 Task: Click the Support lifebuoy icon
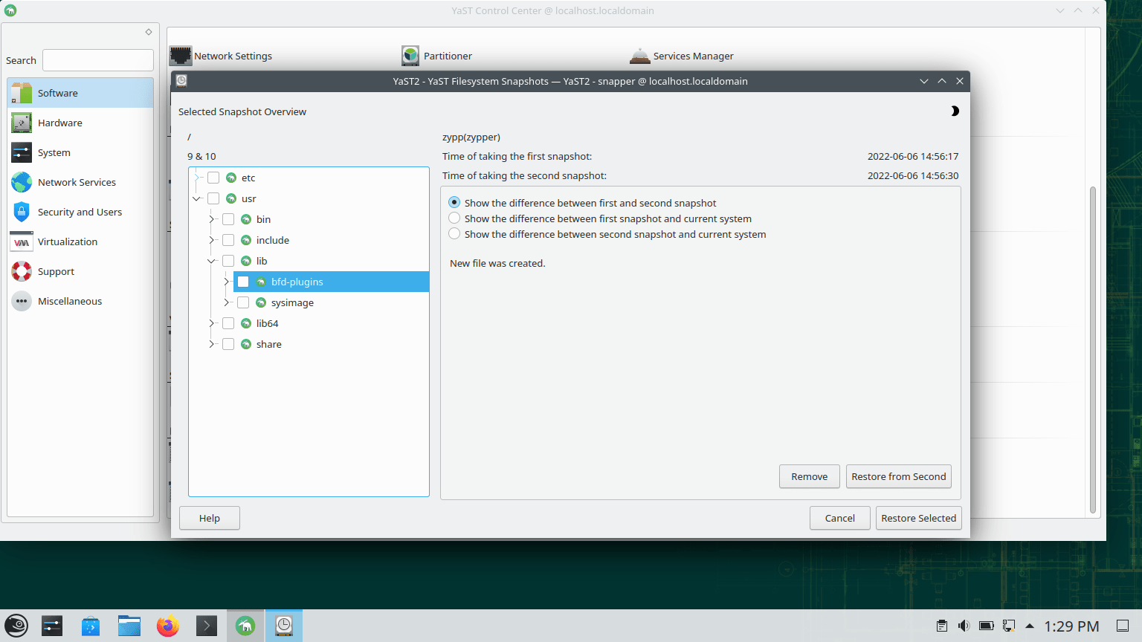[22, 271]
